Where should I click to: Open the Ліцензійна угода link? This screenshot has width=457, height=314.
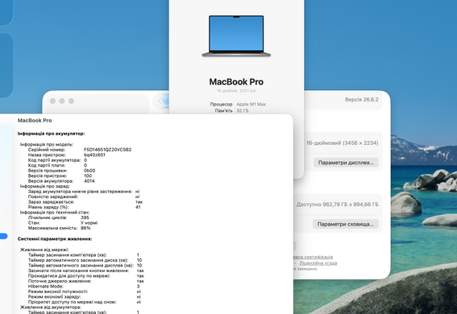pos(318,263)
